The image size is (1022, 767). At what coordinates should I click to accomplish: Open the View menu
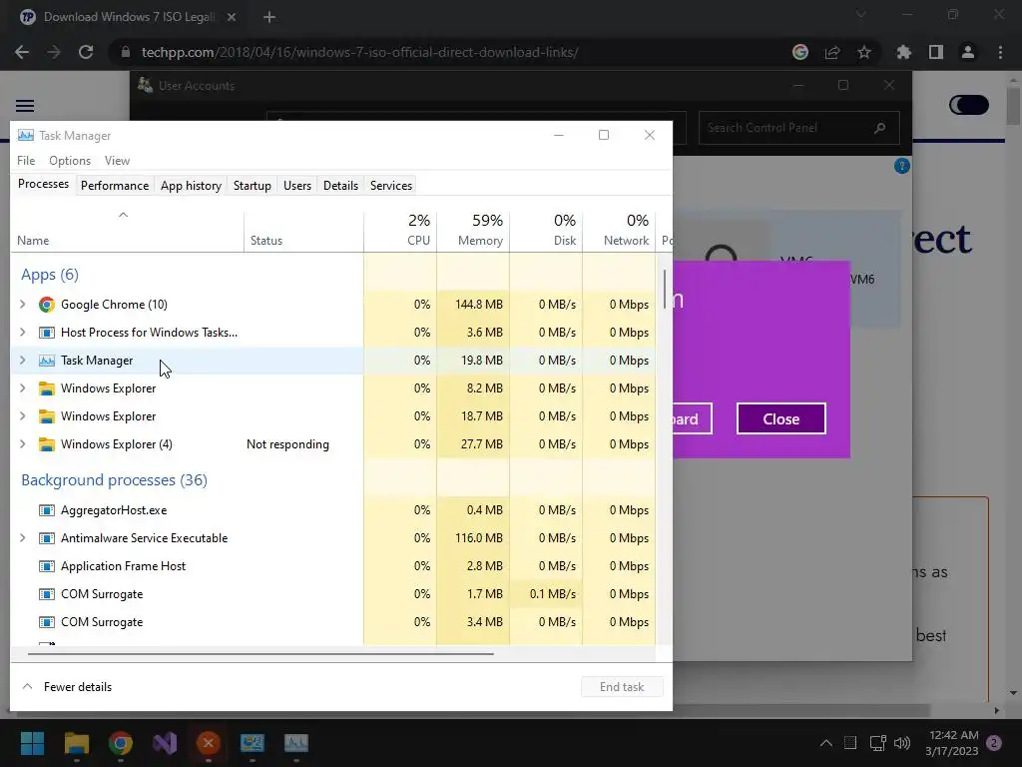(118, 161)
